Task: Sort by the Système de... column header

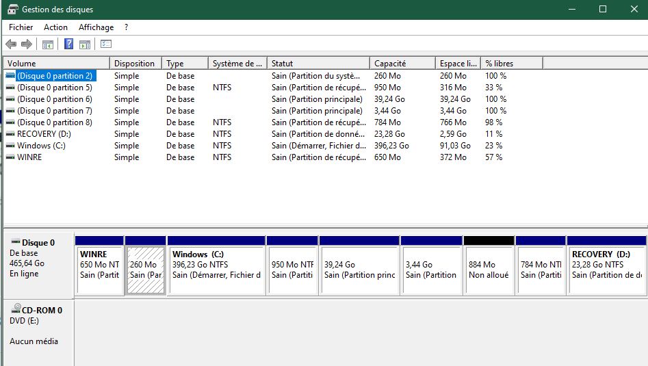Action: tap(237, 63)
